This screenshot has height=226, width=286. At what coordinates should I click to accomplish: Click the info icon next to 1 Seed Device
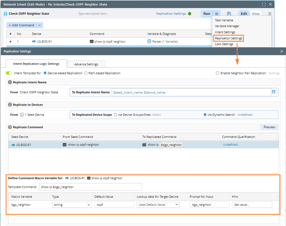[22, 115]
